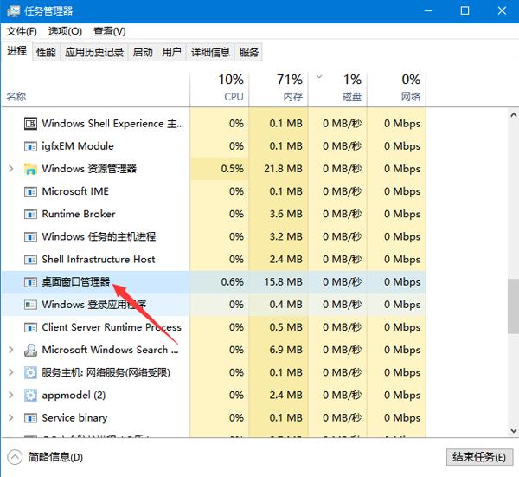Click the Shell Infrastructure Host icon
The image size is (519, 477).
click(30, 260)
